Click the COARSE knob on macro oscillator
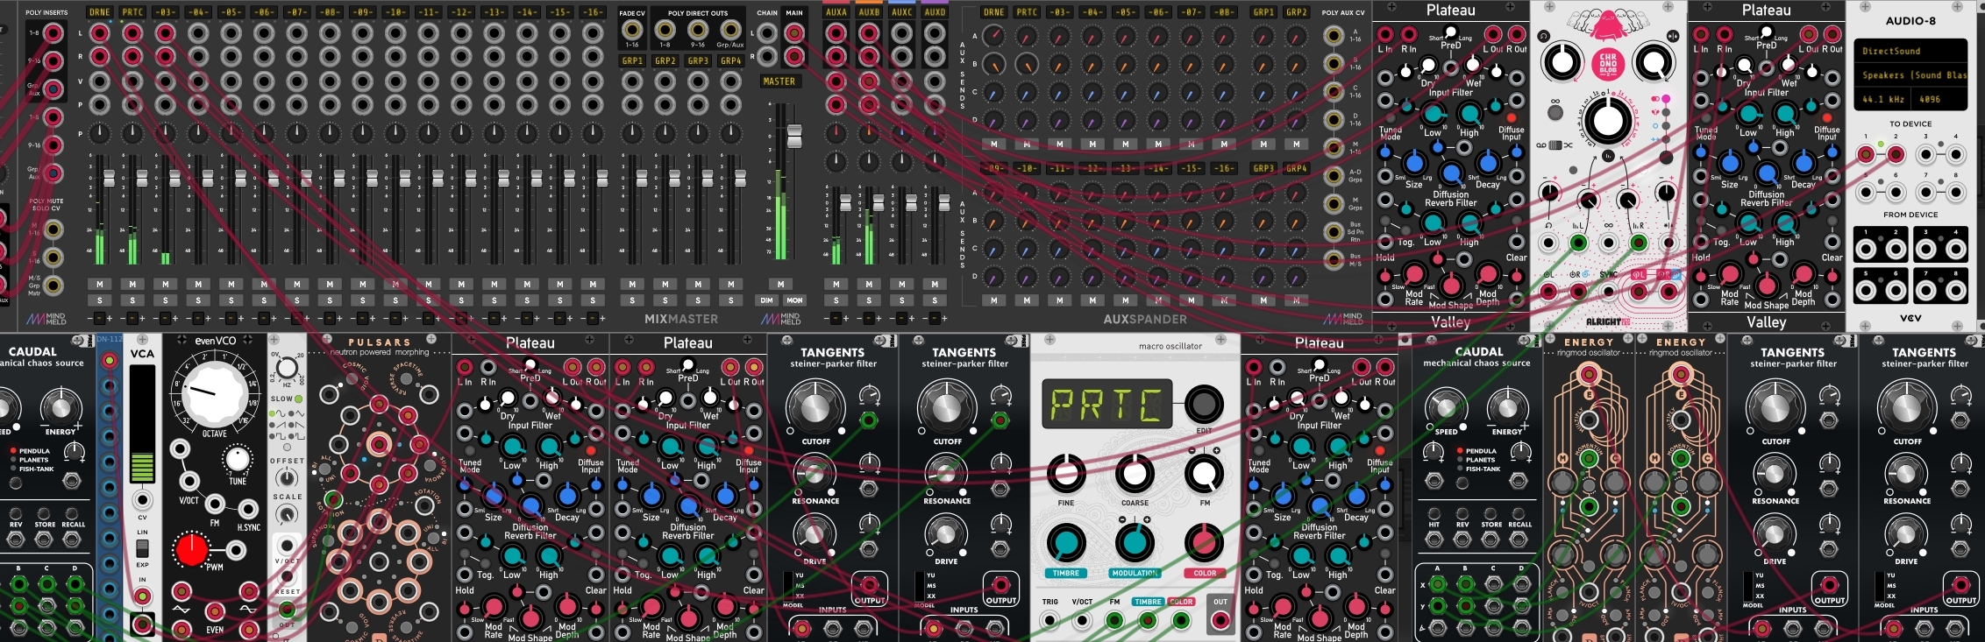Screen dimensions: 1985x642 click(1135, 474)
